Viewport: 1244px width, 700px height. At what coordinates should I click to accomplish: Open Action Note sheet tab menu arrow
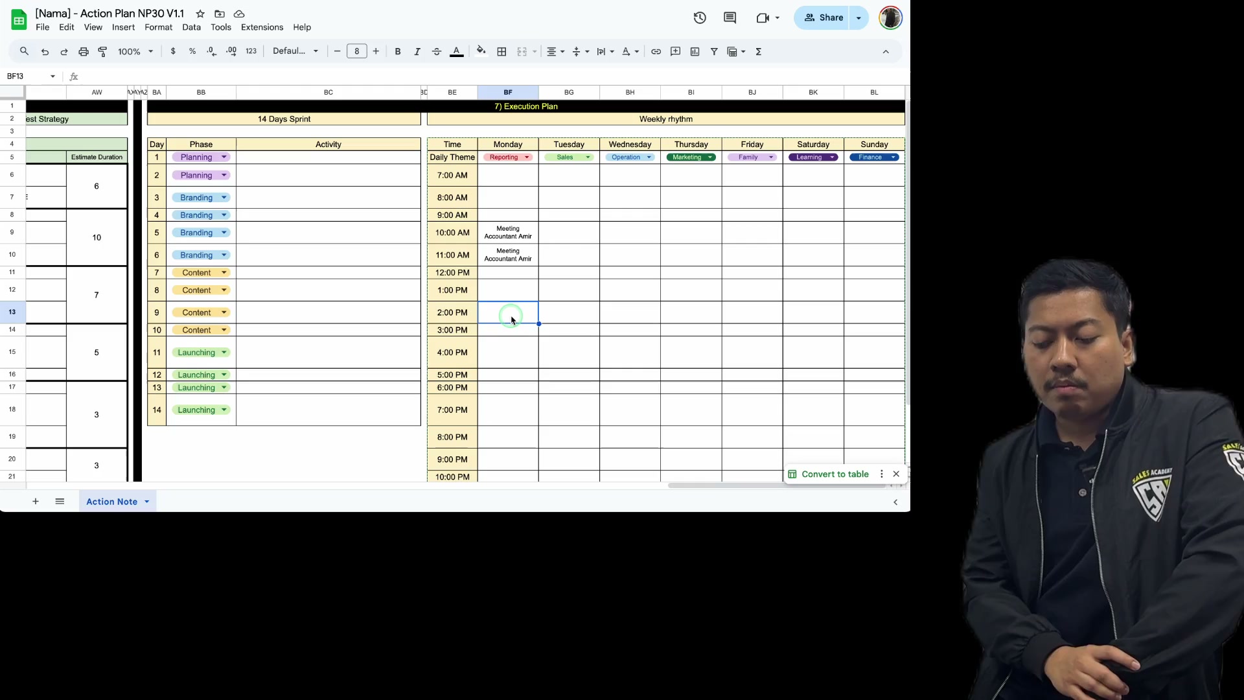(x=147, y=502)
